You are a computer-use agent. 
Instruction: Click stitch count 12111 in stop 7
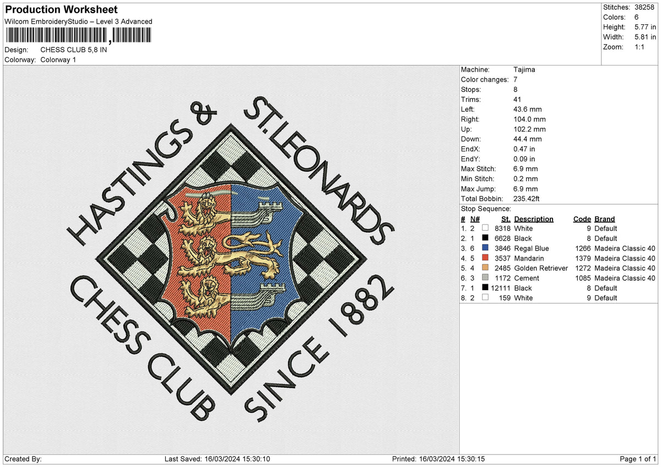pos(501,288)
